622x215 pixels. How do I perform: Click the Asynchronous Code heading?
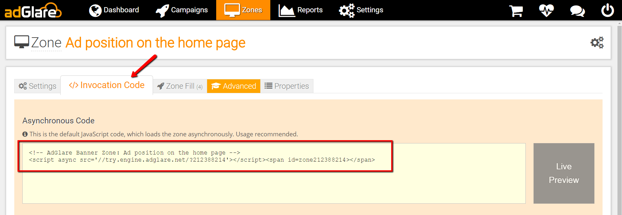pyautogui.click(x=59, y=121)
